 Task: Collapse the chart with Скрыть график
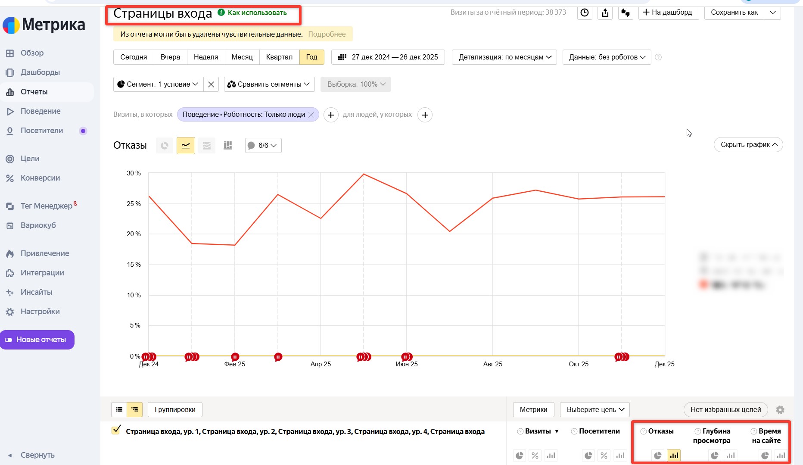pyautogui.click(x=748, y=145)
